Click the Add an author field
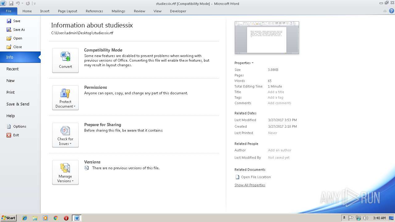 [280, 150]
